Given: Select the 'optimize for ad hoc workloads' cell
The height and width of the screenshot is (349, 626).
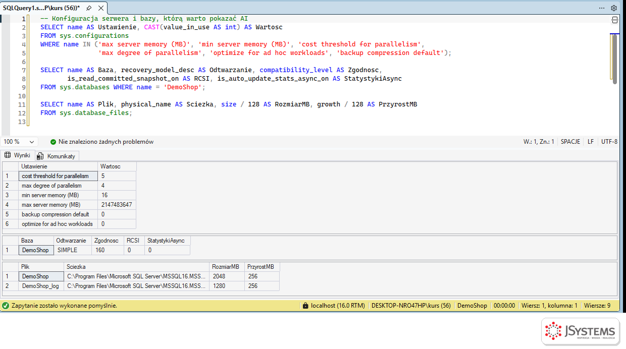Looking at the screenshot, I should pos(58,224).
